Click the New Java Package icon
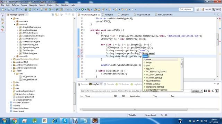Image resolution: width=222 pixels, height=124 pixels. (x=46, y=9)
